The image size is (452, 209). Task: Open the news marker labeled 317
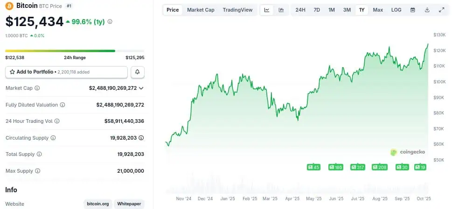(x=357, y=167)
